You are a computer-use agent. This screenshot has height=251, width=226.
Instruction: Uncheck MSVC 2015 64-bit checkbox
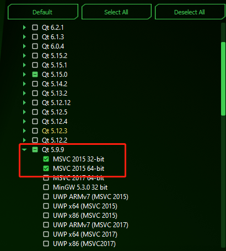click(46, 169)
